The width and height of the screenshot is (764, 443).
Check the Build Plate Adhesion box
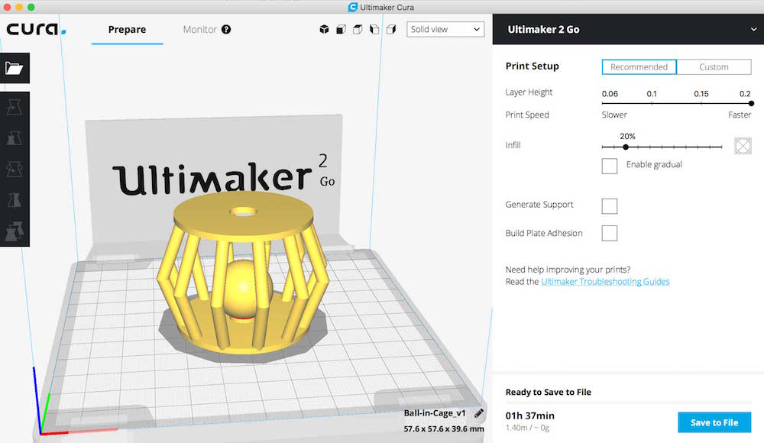coord(610,233)
